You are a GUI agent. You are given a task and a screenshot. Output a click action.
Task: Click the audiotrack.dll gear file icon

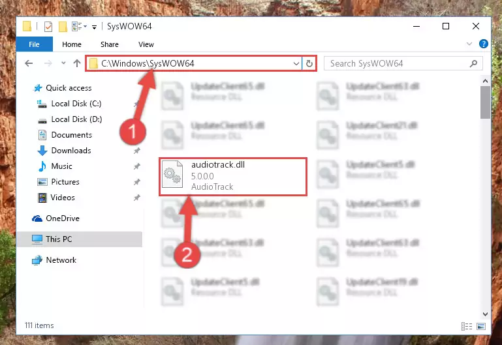pyautogui.click(x=172, y=175)
